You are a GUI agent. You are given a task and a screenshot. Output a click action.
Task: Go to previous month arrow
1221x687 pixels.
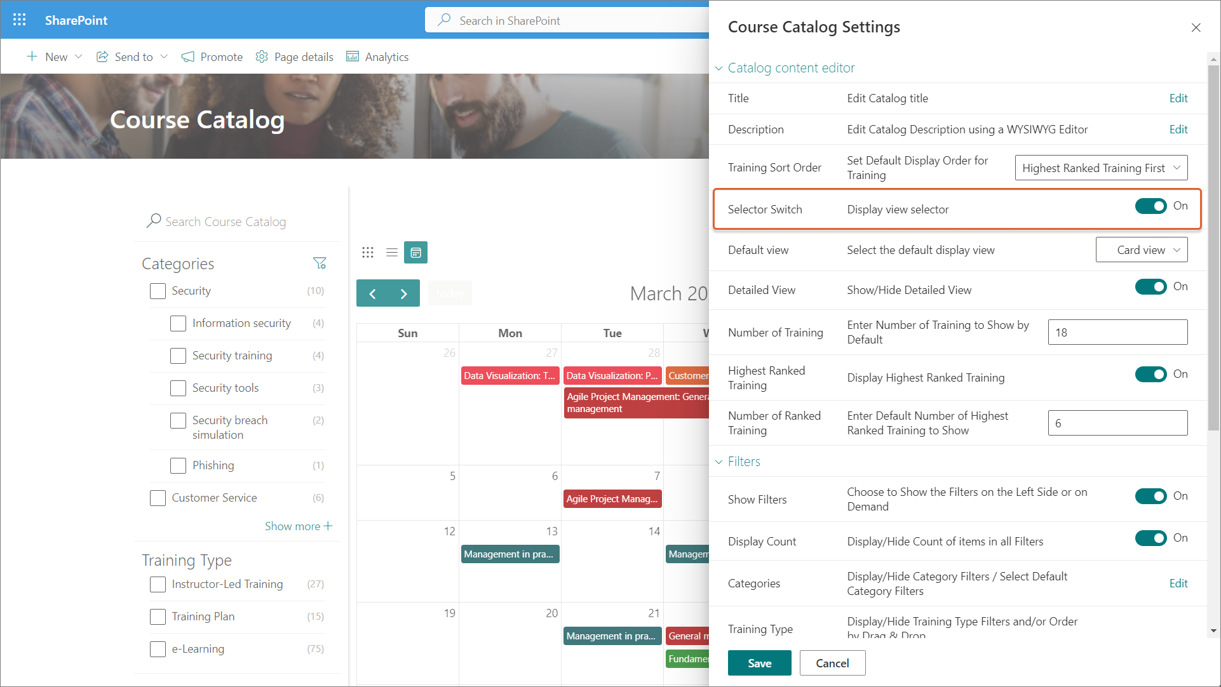pos(373,293)
